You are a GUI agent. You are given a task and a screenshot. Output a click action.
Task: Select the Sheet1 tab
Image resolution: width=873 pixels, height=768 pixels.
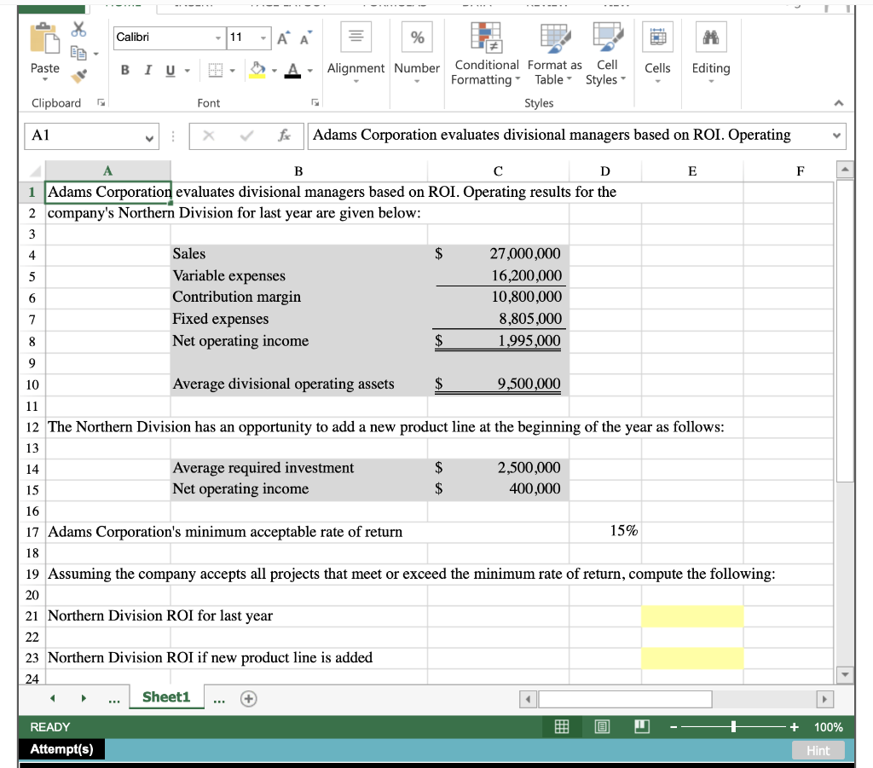[x=166, y=697]
